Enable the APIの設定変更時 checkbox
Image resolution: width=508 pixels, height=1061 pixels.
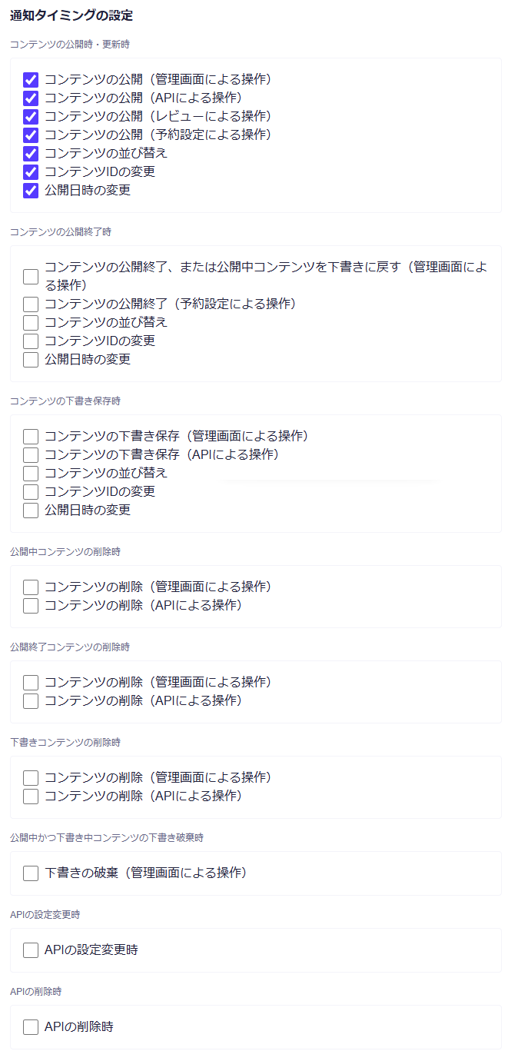[x=31, y=950]
